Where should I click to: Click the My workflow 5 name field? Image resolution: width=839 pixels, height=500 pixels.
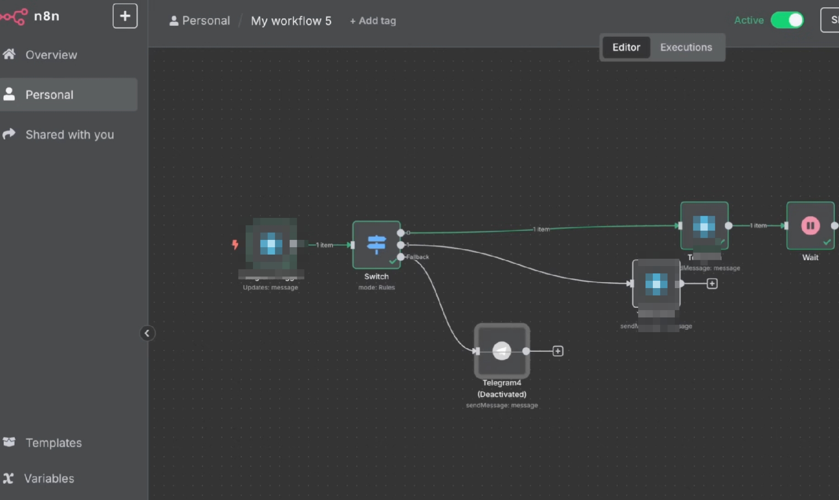click(291, 21)
